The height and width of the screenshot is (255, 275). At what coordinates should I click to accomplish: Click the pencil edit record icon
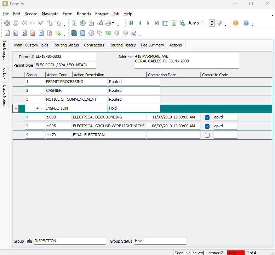point(41,23)
